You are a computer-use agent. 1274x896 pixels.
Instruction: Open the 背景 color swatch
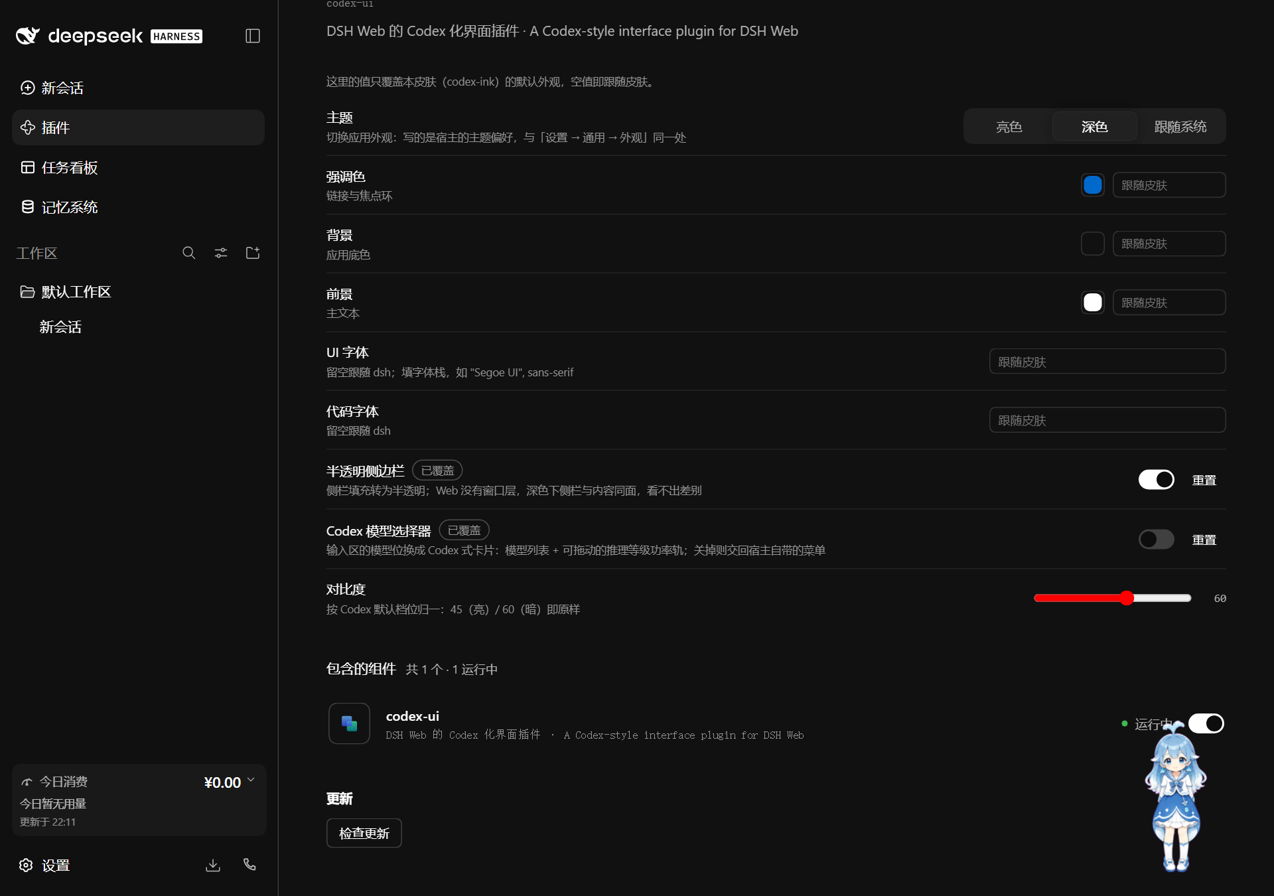click(1093, 244)
